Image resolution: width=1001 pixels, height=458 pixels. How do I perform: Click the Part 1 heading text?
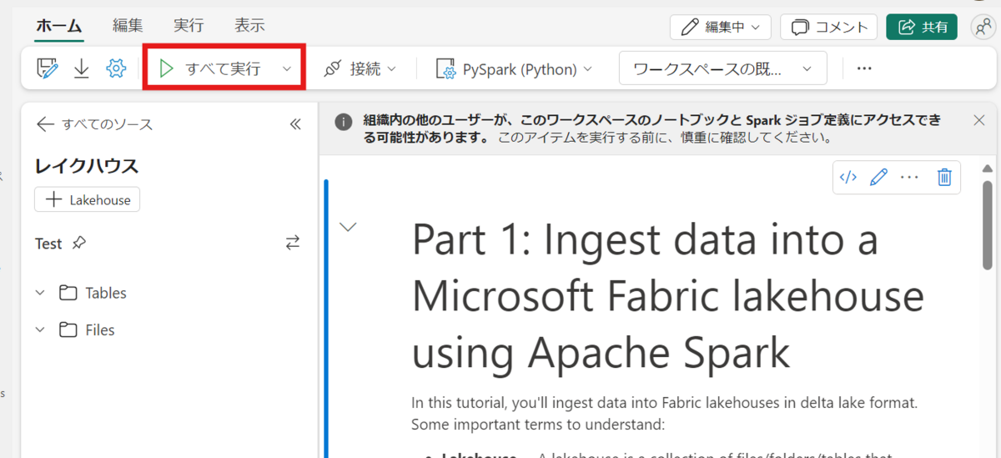pos(667,297)
